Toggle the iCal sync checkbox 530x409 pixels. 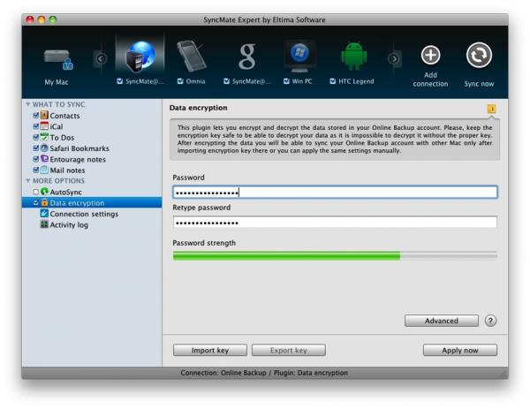click(x=36, y=126)
